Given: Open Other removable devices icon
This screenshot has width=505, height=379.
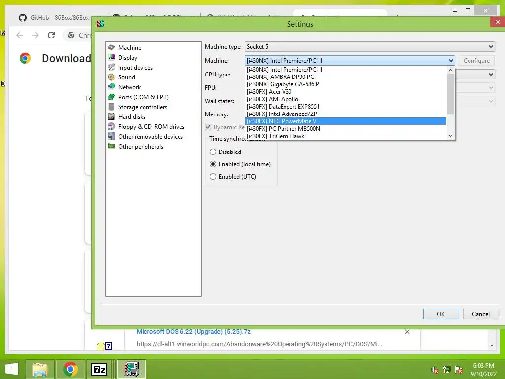Looking at the screenshot, I should pos(111,136).
